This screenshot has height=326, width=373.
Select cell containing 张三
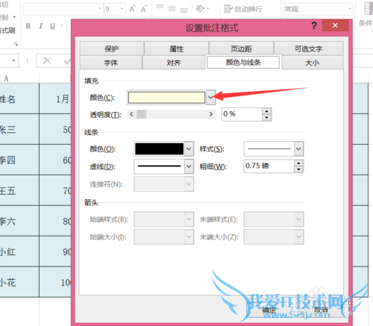click(19, 129)
